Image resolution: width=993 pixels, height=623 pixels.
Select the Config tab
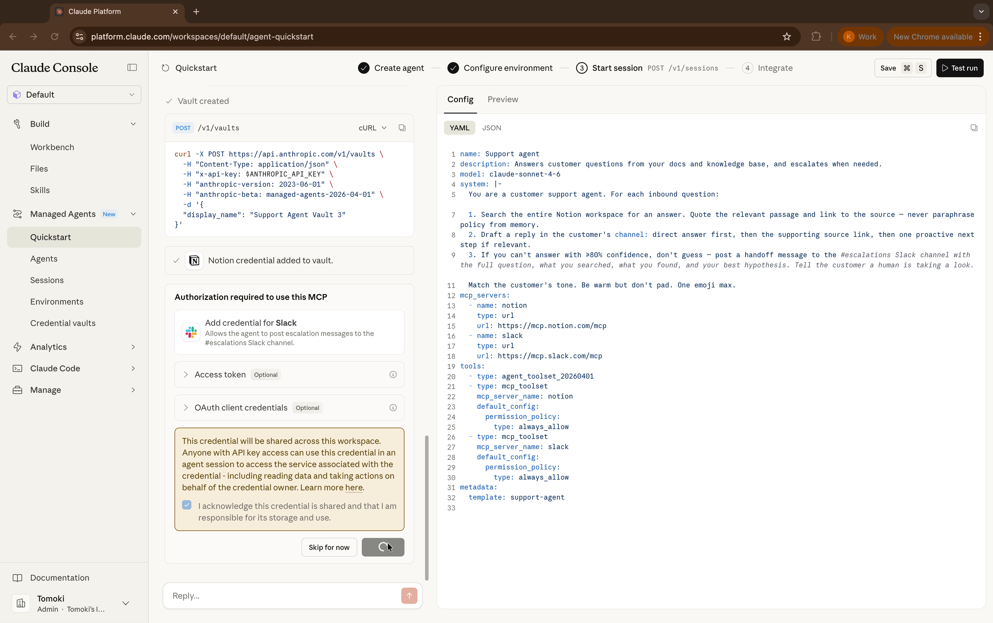click(x=460, y=99)
